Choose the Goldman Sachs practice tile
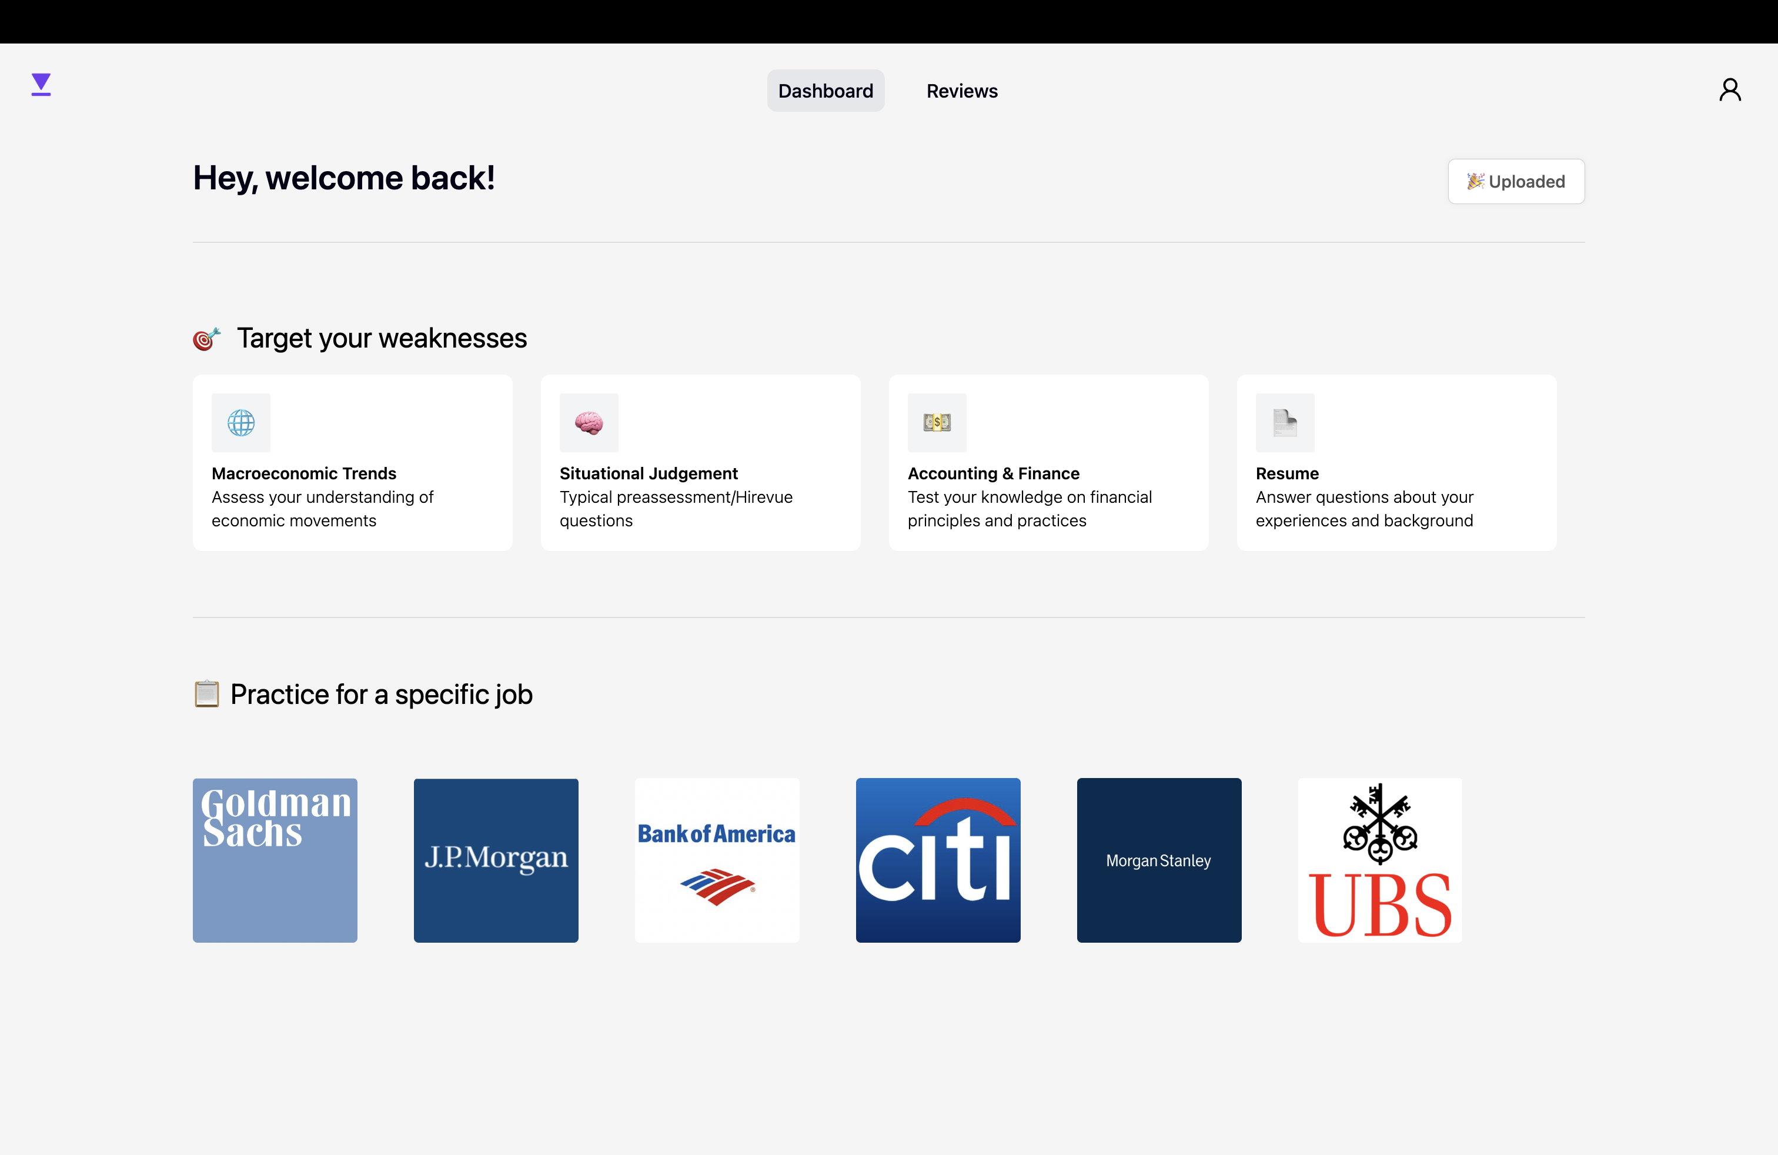Image resolution: width=1778 pixels, height=1155 pixels. 275,860
